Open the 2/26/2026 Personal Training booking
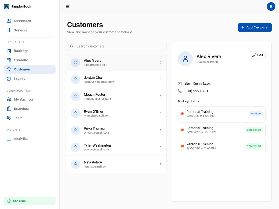Image resolution: width=279 pixels, height=209 pixels. click(221, 130)
